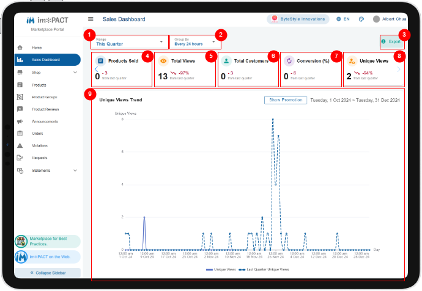422x291 pixels.
Task: Click the Home sidebar icon
Action: point(20,48)
